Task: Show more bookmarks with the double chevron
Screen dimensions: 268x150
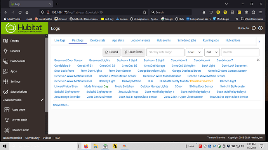Action: (x=237, y=19)
